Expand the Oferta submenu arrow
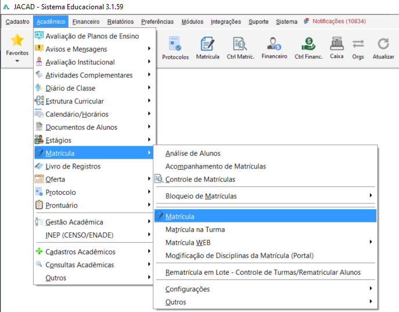Viewport: 399px width, 312px height. pos(149,178)
